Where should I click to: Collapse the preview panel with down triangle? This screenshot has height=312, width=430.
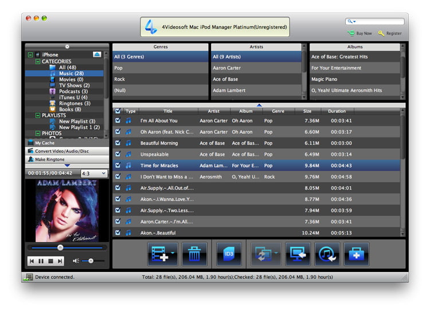click(x=67, y=165)
